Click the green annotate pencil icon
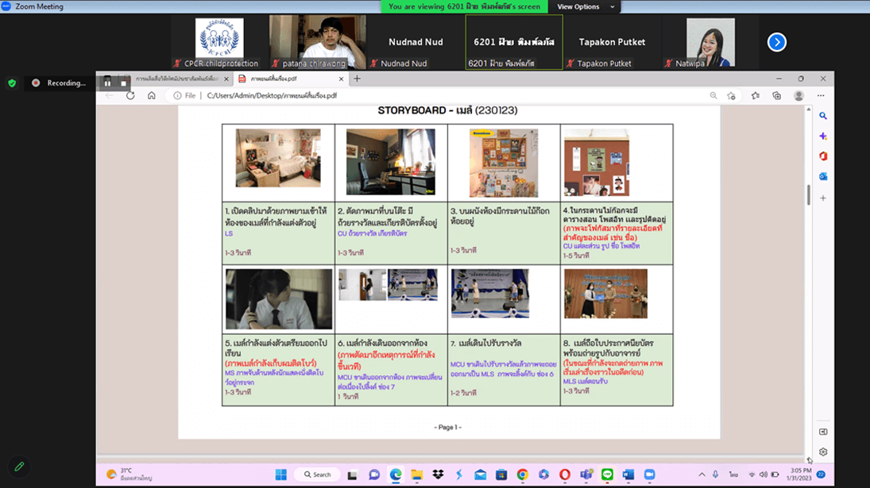Screen dimensions: 870x488 19,467
